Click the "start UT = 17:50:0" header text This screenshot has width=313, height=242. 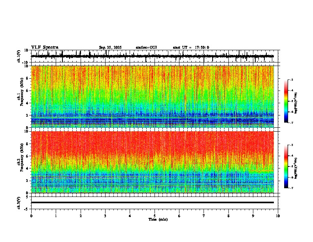191,47
